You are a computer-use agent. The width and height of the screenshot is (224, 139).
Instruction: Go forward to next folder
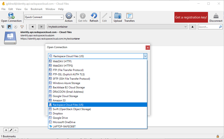(41, 27)
